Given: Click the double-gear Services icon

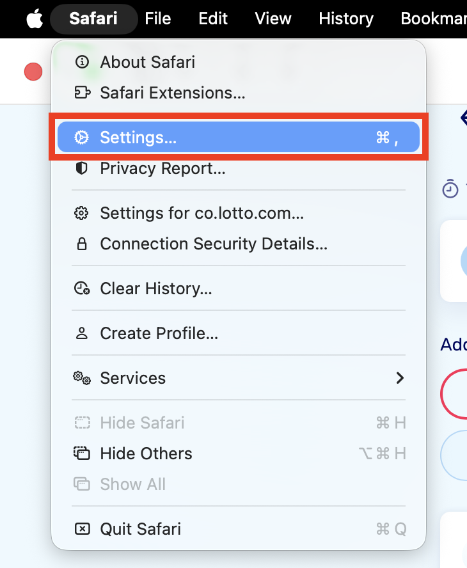Looking at the screenshot, I should pyautogui.click(x=82, y=378).
